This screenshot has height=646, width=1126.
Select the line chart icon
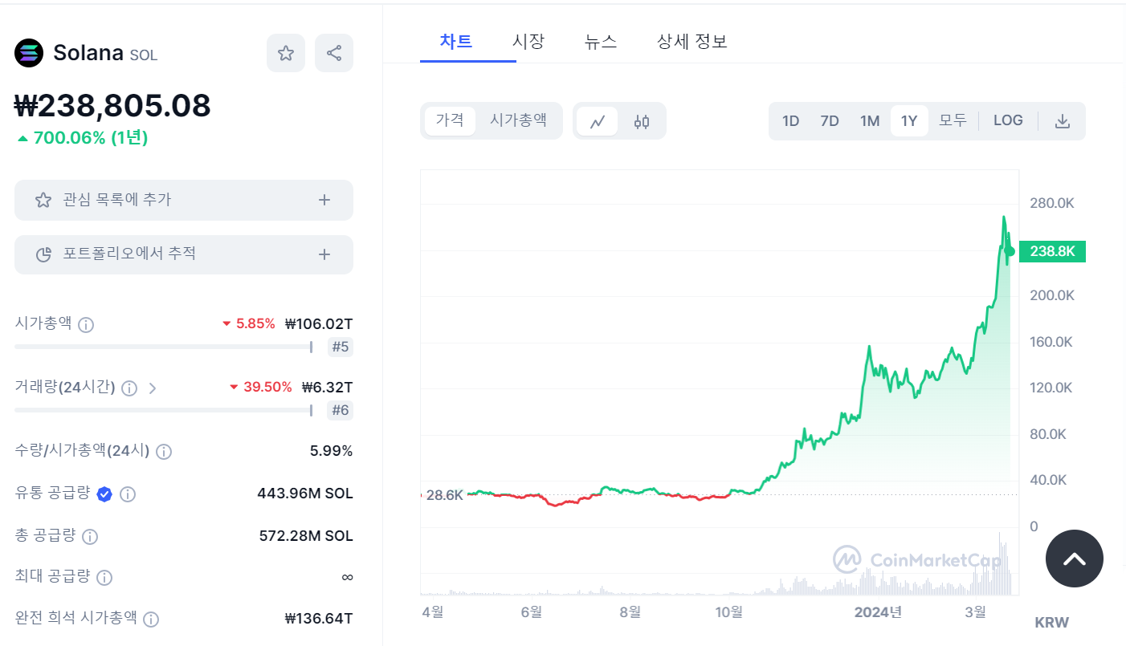(x=598, y=120)
